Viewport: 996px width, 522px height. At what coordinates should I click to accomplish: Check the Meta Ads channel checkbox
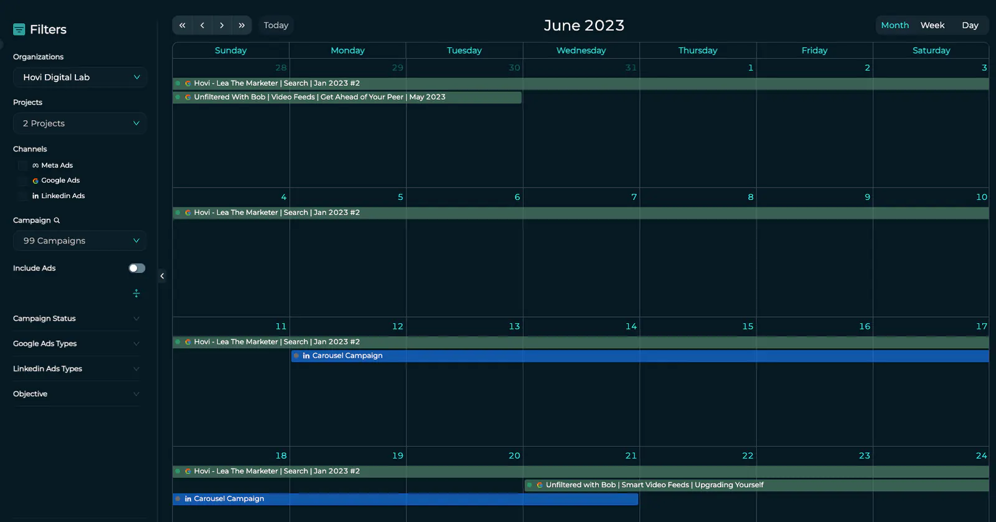pyautogui.click(x=23, y=166)
